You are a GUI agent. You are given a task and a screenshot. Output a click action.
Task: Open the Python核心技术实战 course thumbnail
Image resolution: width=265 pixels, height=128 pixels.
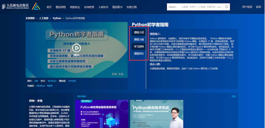(157, 114)
